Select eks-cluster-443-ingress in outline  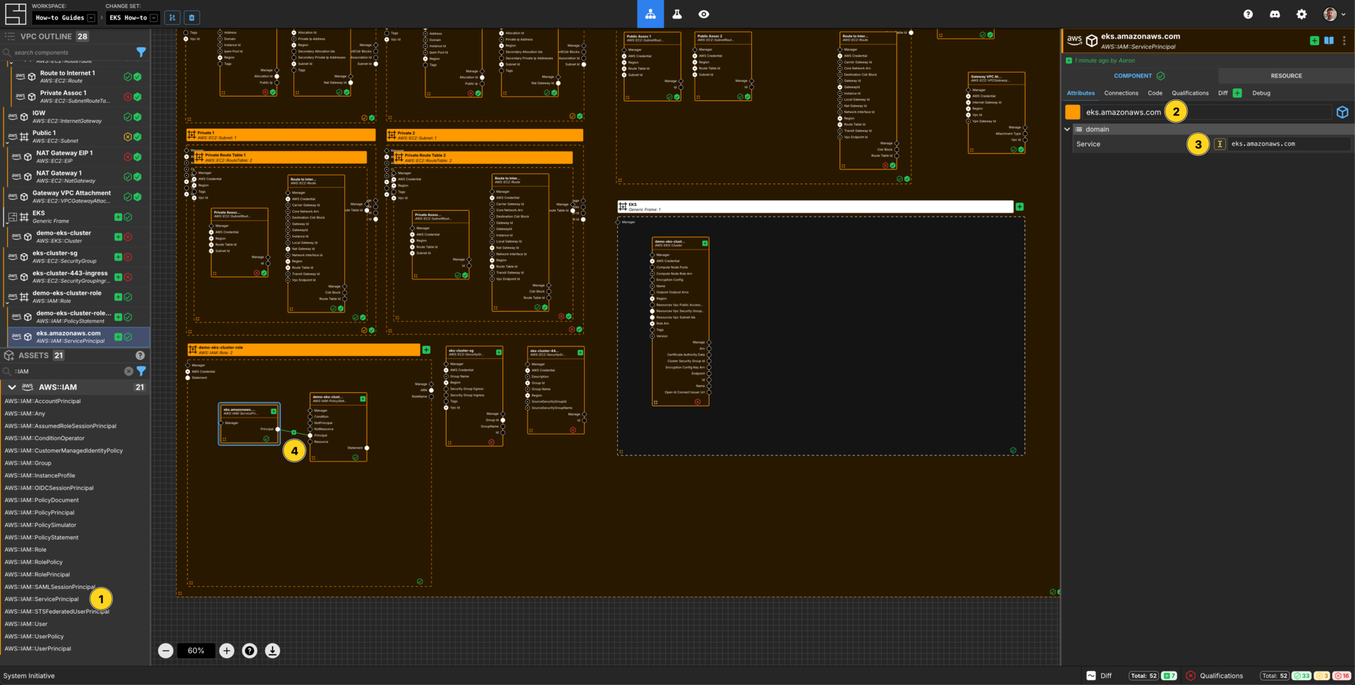point(70,277)
